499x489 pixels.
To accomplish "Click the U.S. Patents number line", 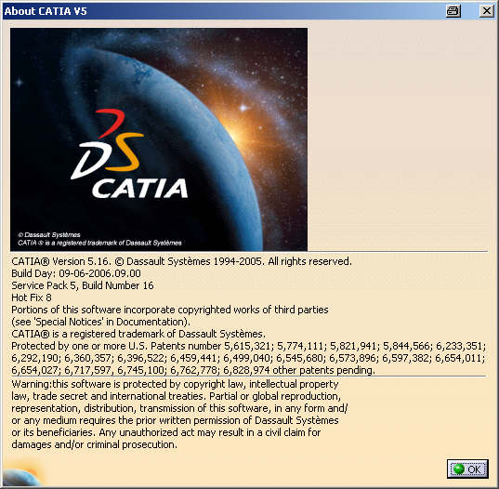I will (248, 346).
